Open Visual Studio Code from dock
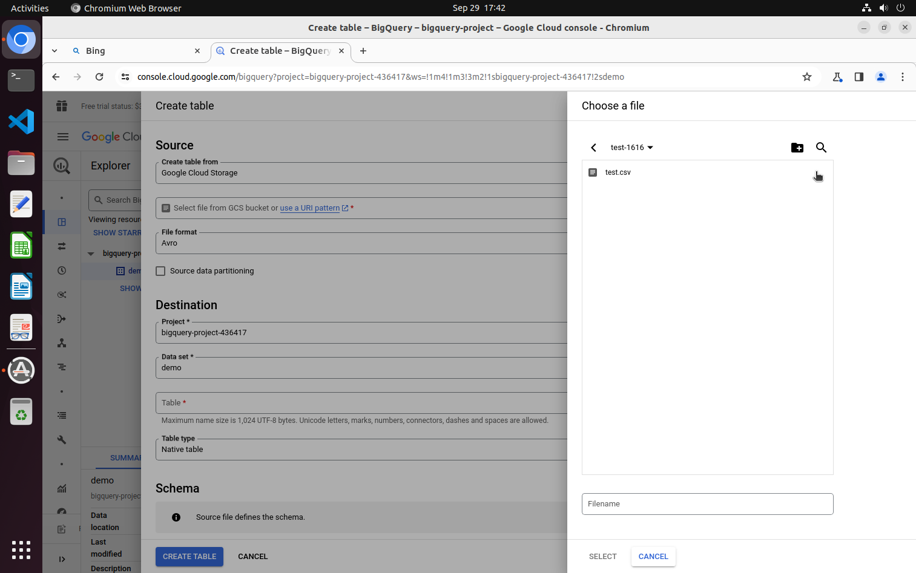916x573 pixels. [21, 122]
